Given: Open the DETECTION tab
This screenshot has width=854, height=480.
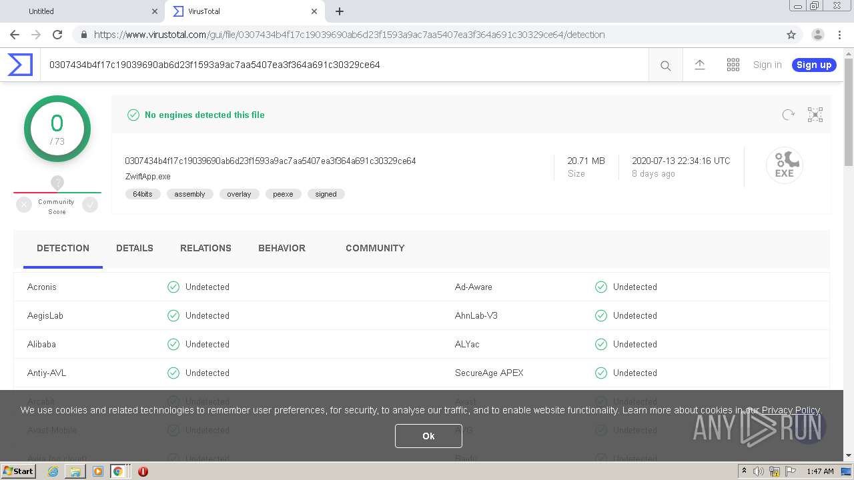Looking at the screenshot, I should pos(63,248).
